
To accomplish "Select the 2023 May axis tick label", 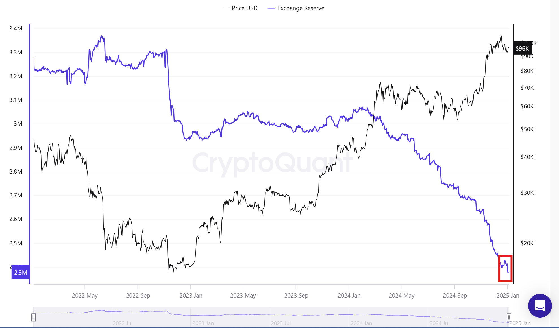I will pyautogui.click(x=243, y=296).
